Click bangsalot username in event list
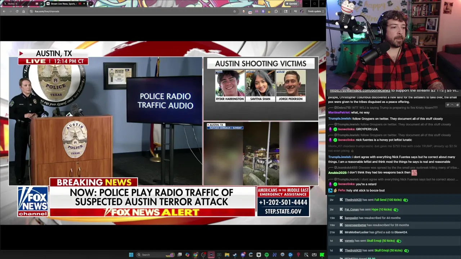The image size is (461, 259). coord(351,218)
